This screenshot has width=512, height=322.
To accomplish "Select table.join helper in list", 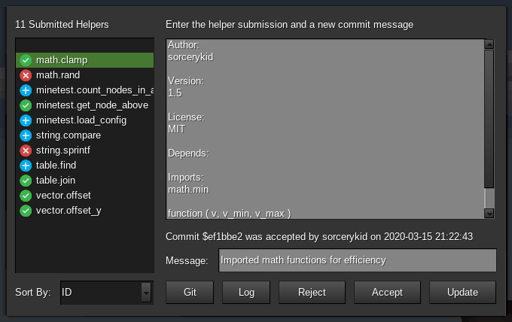I will [x=56, y=181].
